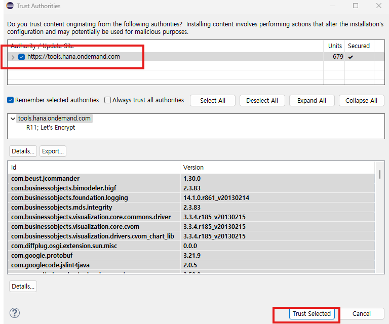Click the Id column header
The height and width of the screenshot is (324, 389).
[x=94, y=168]
